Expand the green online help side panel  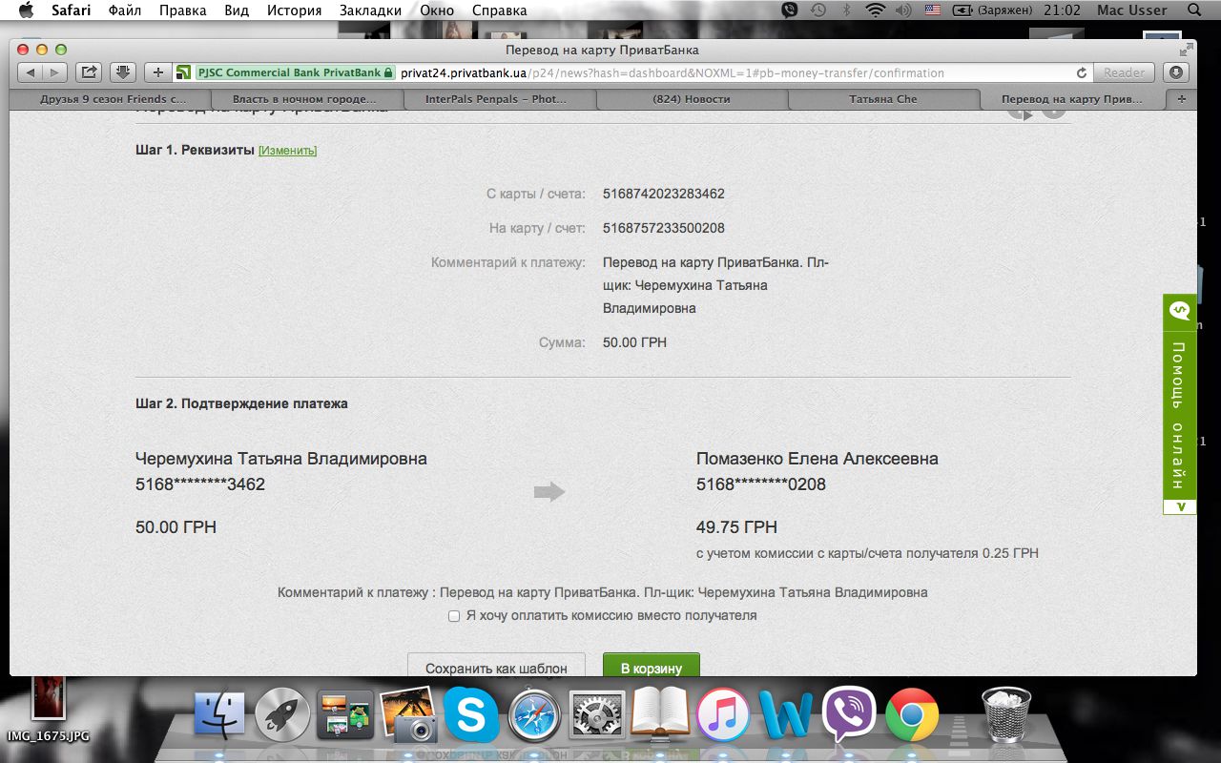point(1179,405)
